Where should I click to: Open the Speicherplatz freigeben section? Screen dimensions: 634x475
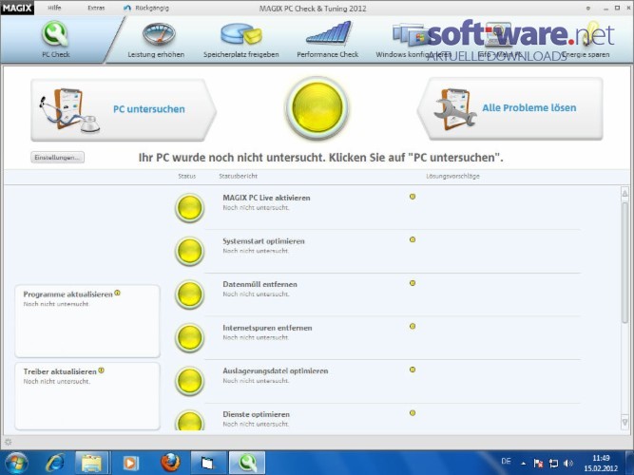(241, 41)
